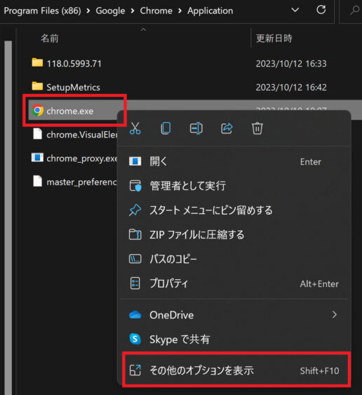Click chevron after Google in breadcrumb
The image size is (362, 395).
click(133, 11)
